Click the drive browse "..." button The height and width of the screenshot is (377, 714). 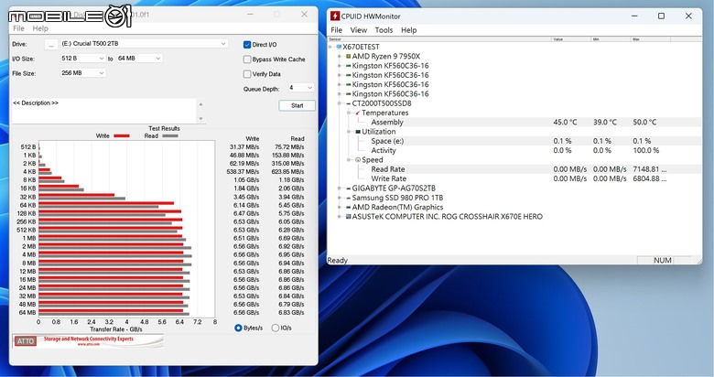[x=51, y=44]
